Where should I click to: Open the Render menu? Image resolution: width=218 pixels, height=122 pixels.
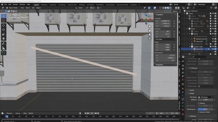click(15, 4)
